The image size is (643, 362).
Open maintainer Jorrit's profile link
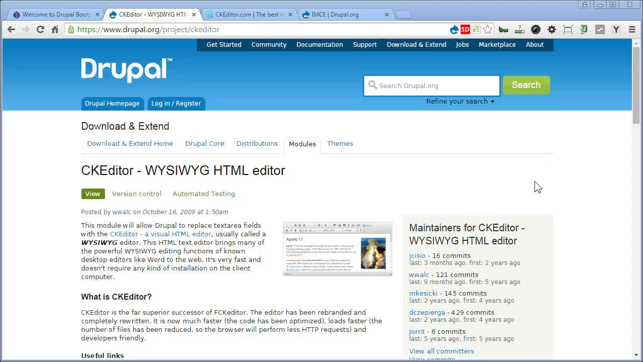417,332
